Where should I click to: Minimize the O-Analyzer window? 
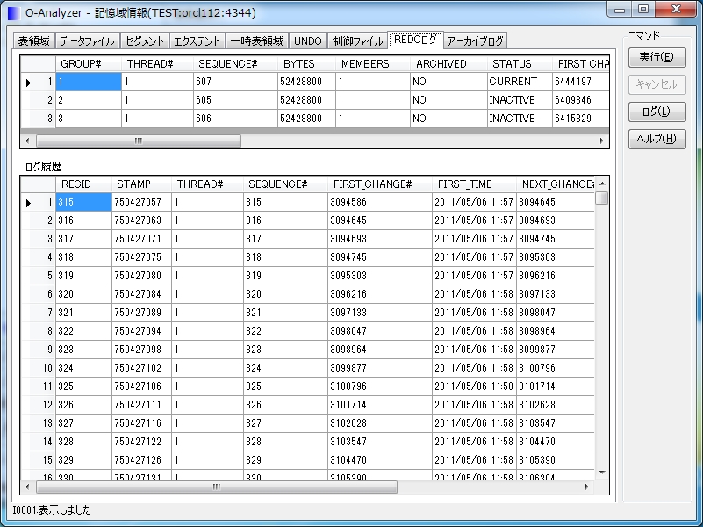[x=620, y=9]
